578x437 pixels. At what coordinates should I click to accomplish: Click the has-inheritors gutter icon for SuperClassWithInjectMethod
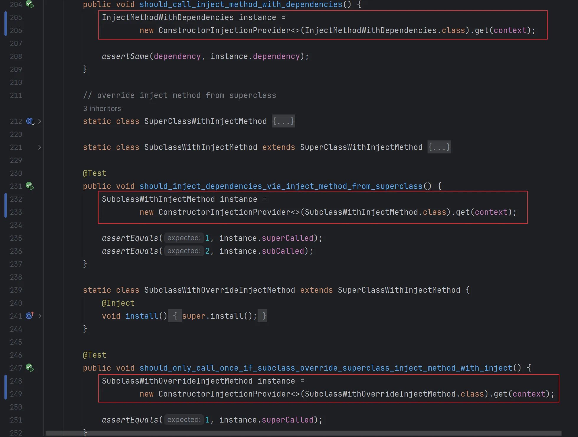click(30, 121)
